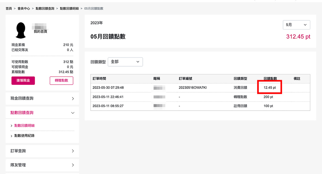
Task: Collapse the 點數回饋查詢 chevron
Action: click(73, 113)
